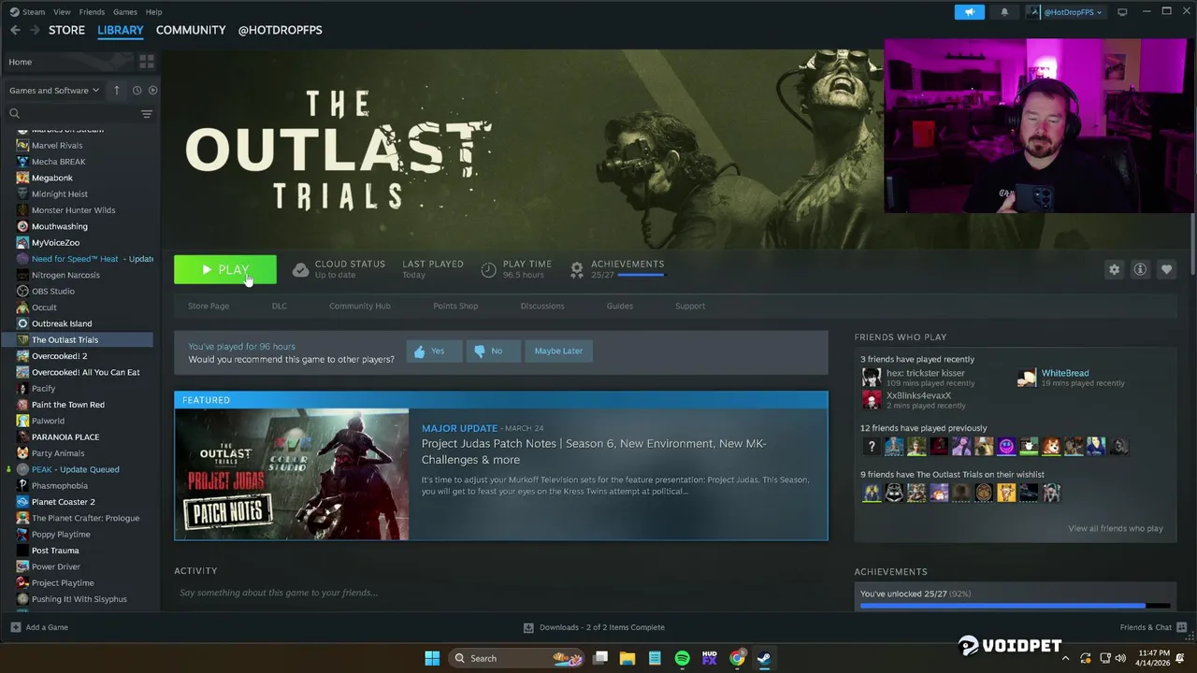Open the @HOTDROPFPS profile tab
Screen dimensions: 1197x673
(x=281, y=30)
